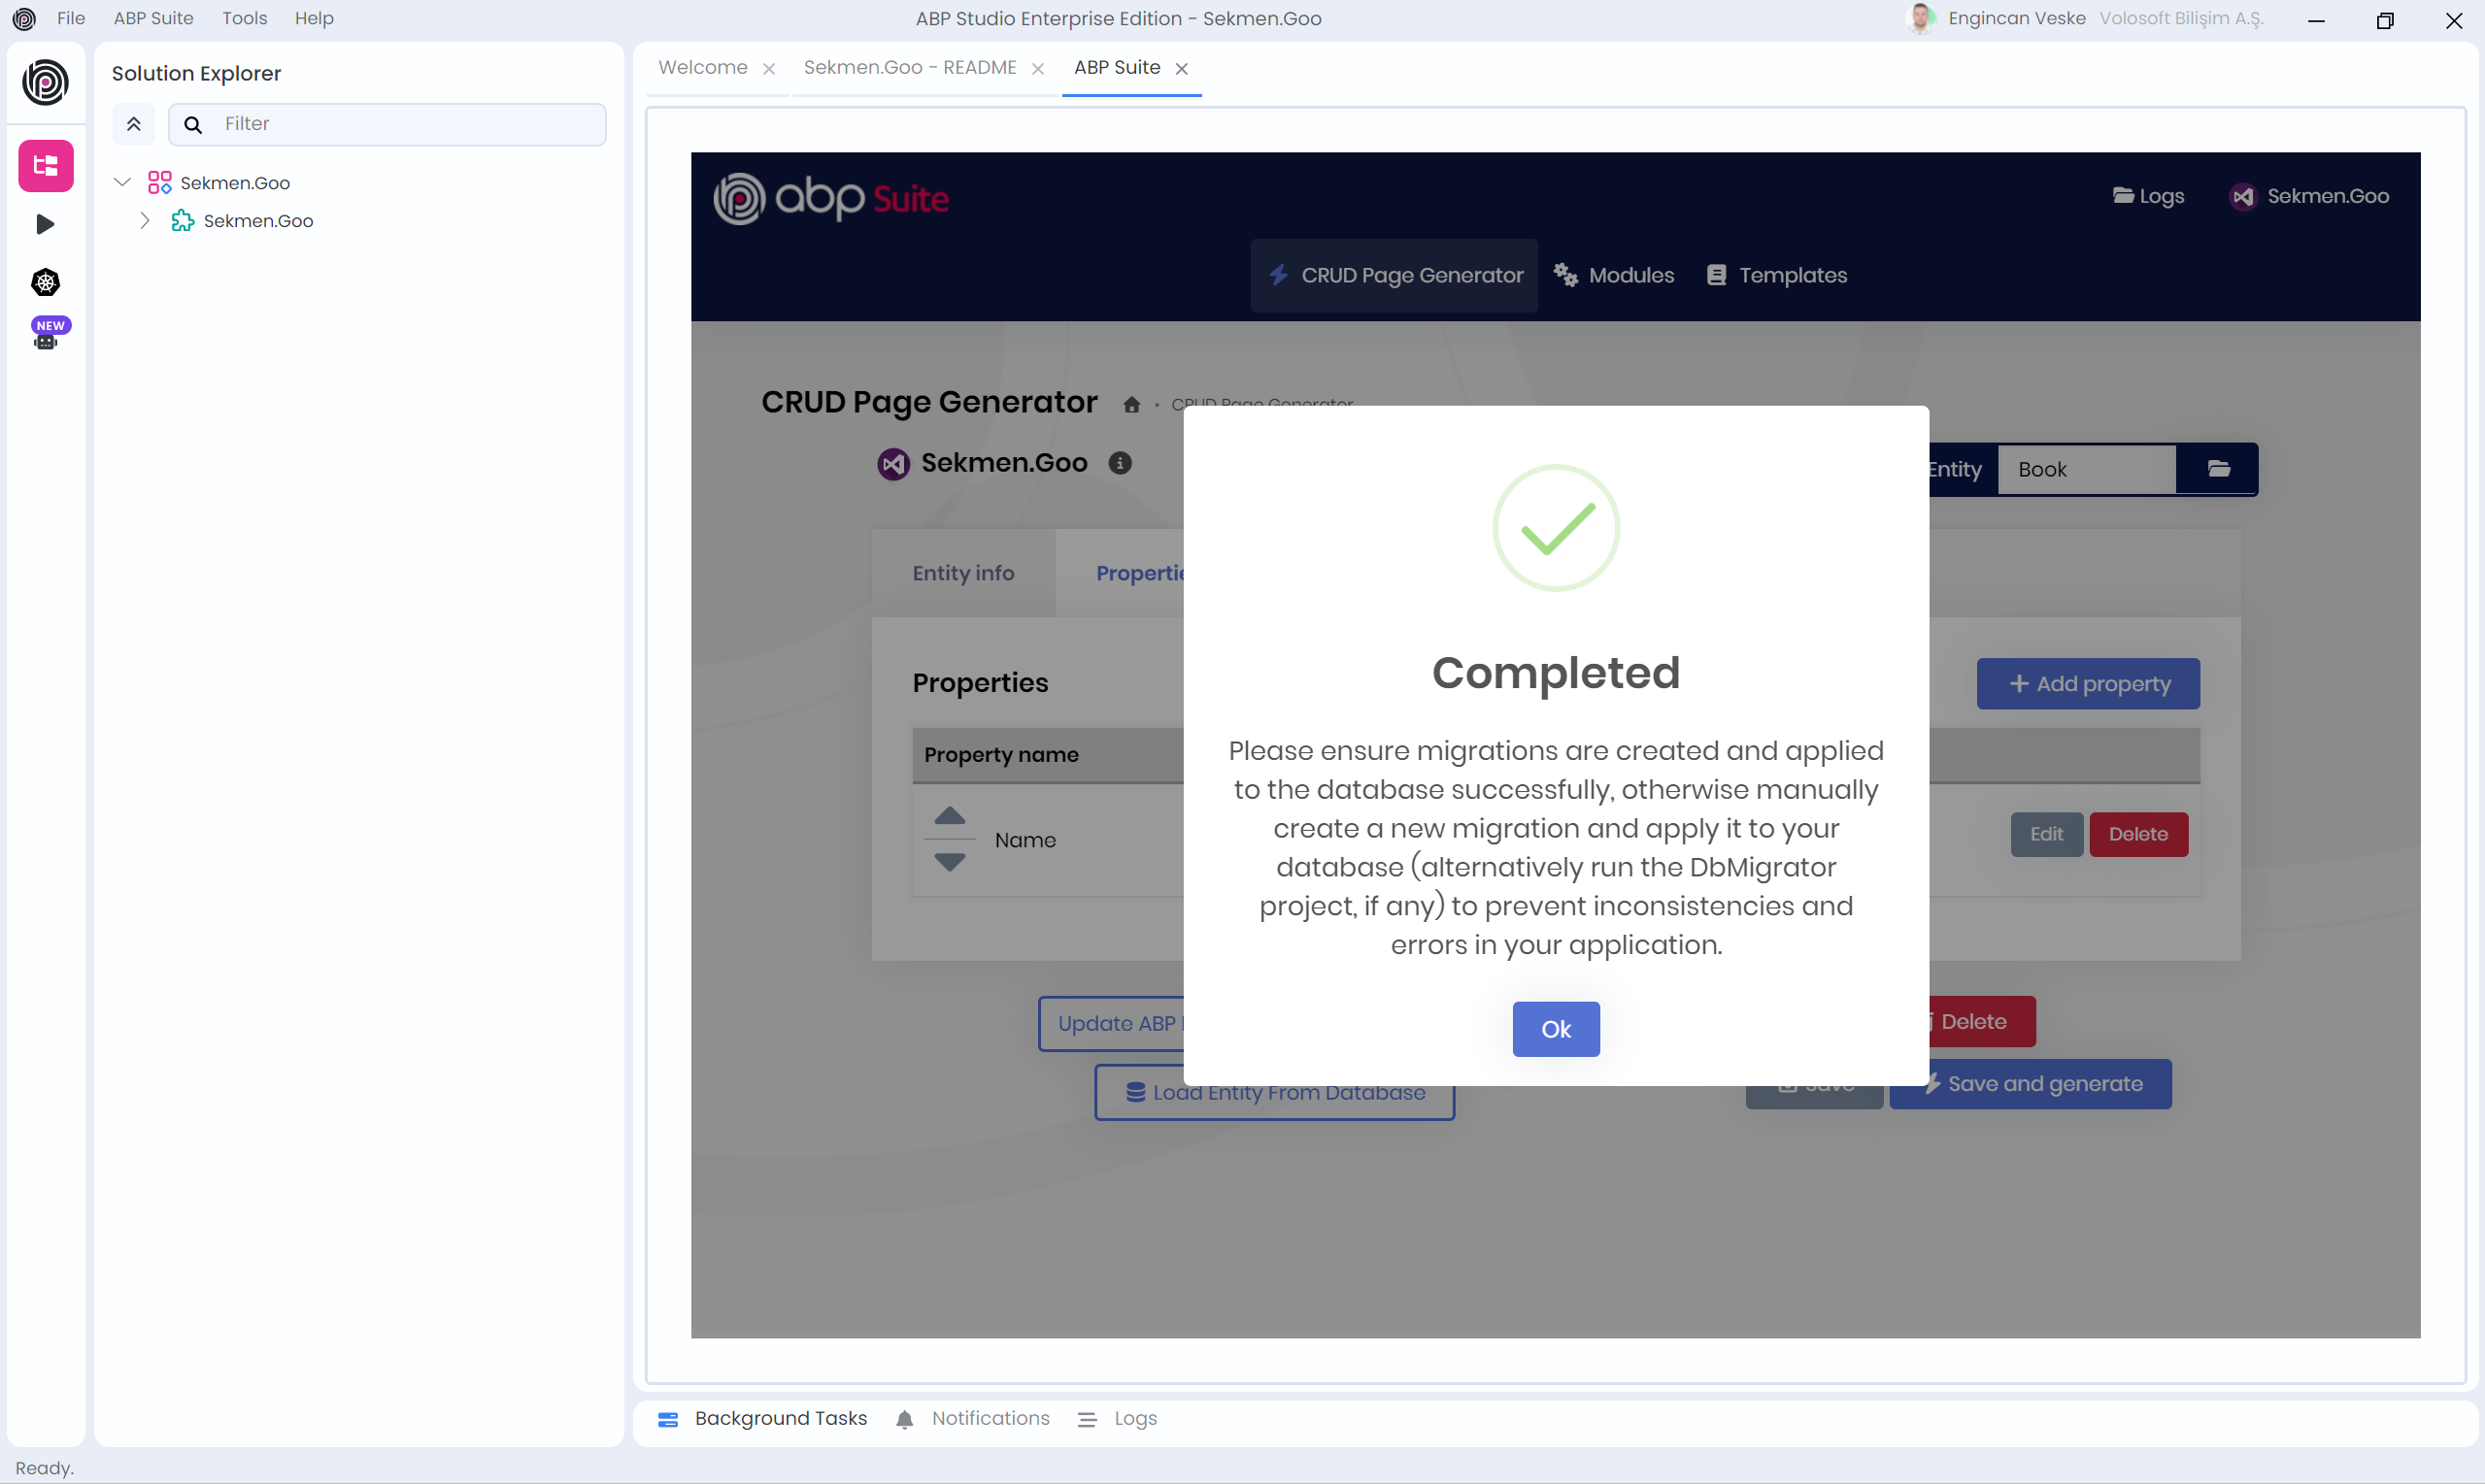Switch to Sekmen.Goo - README tab
The height and width of the screenshot is (1484, 2485).
909,68
